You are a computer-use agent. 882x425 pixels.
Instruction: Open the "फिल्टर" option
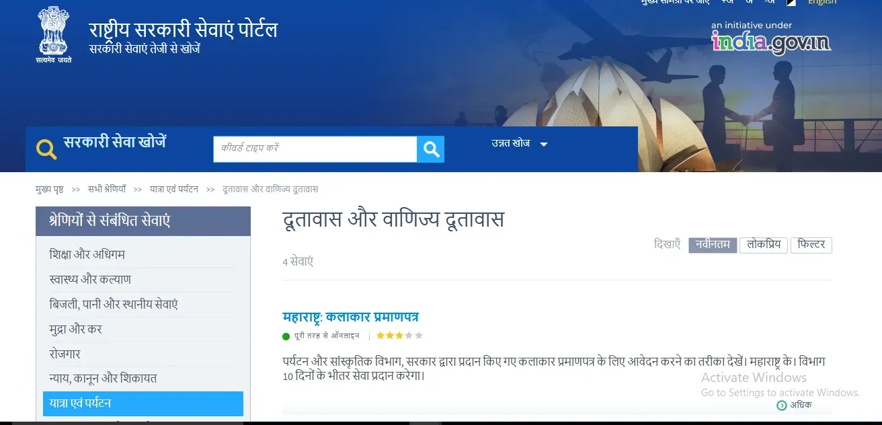pos(811,245)
